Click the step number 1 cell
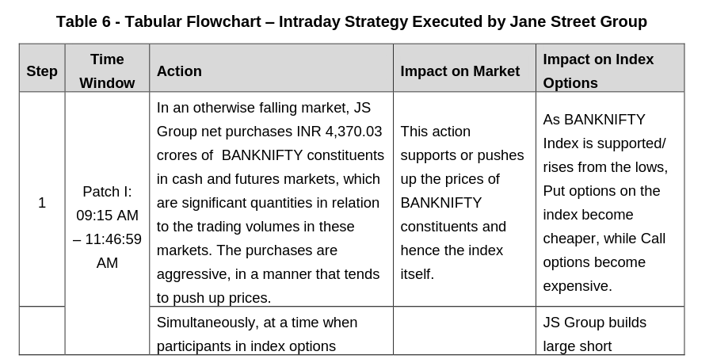The height and width of the screenshot is (359, 713). click(42, 203)
